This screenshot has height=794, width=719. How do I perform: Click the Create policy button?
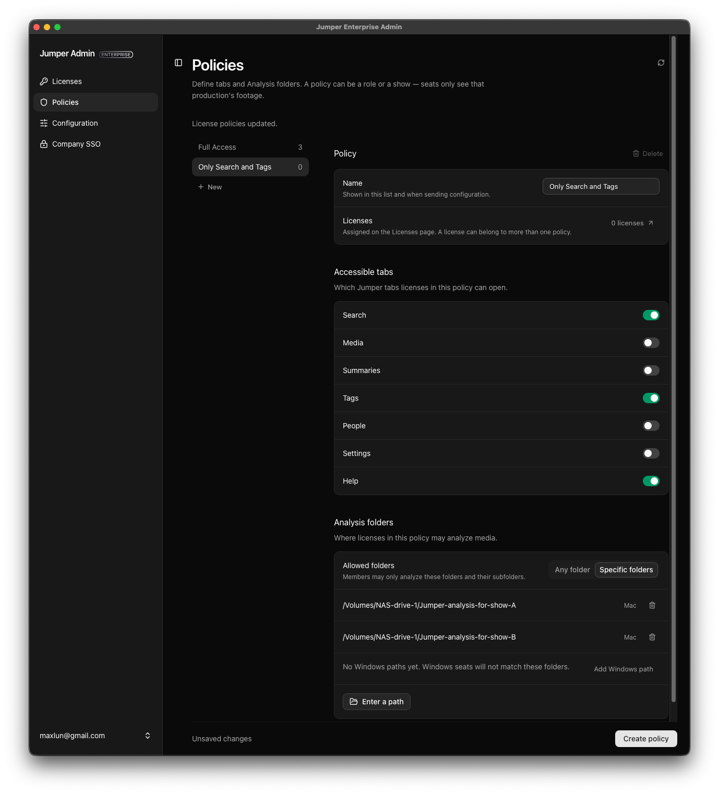tap(646, 739)
